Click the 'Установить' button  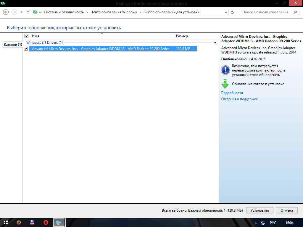pos(260,210)
